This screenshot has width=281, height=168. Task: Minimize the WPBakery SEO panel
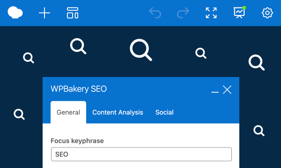[215, 92]
